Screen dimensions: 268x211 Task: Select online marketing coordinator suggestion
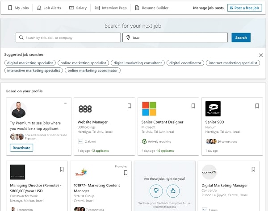pyautogui.click(x=92, y=70)
